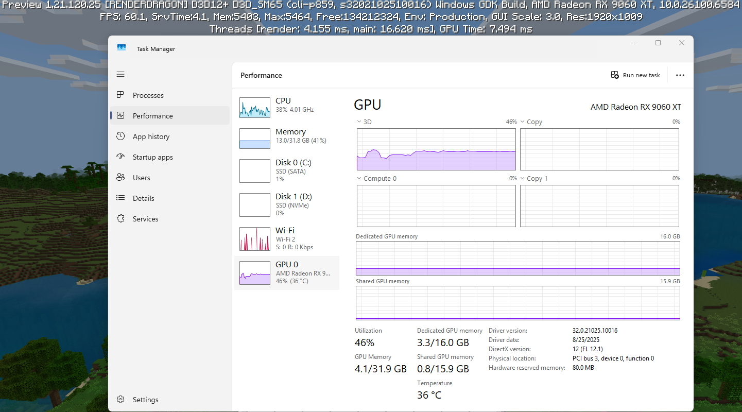Click the Copy 1 engine graph
The height and width of the screenshot is (412, 742).
pos(599,206)
